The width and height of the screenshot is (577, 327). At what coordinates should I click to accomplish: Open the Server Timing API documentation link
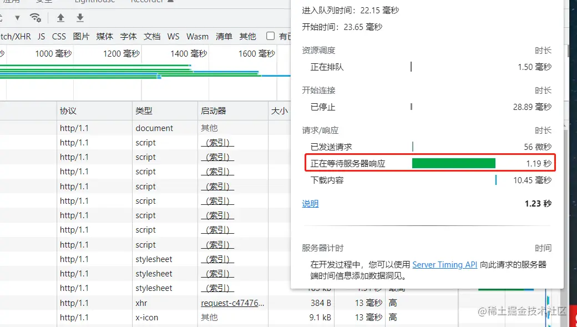pyautogui.click(x=444, y=265)
